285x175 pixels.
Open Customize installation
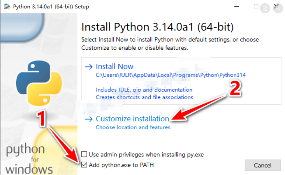click(133, 119)
